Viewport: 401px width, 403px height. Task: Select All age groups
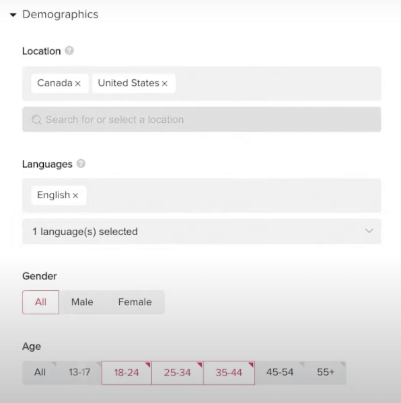click(x=40, y=372)
